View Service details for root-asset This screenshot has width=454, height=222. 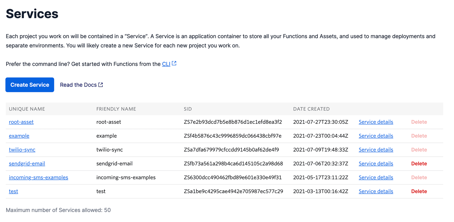click(376, 122)
